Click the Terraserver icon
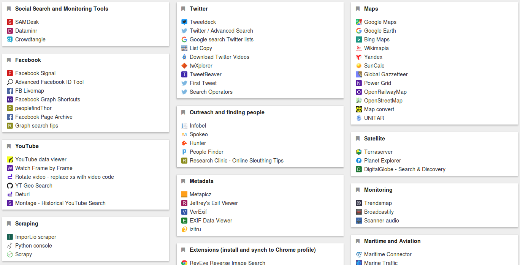This screenshot has height=265, width=520. pyautogui.click(x=359, y=152)
